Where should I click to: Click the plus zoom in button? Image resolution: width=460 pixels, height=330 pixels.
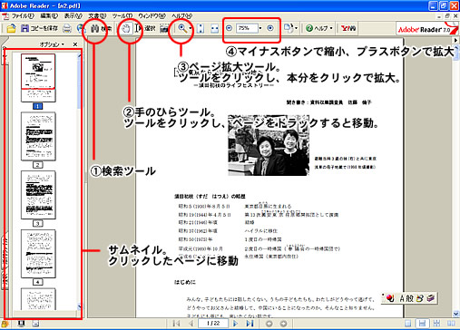[x=270, y=28]
